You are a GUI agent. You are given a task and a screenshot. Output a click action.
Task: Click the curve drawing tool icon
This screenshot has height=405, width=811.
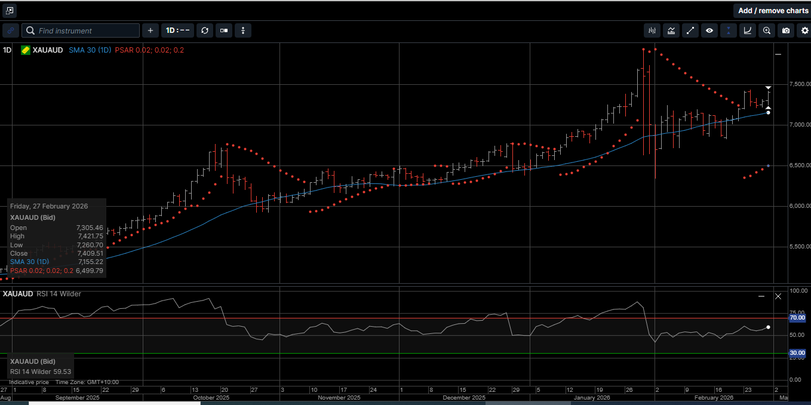click(x=747, y=30)
